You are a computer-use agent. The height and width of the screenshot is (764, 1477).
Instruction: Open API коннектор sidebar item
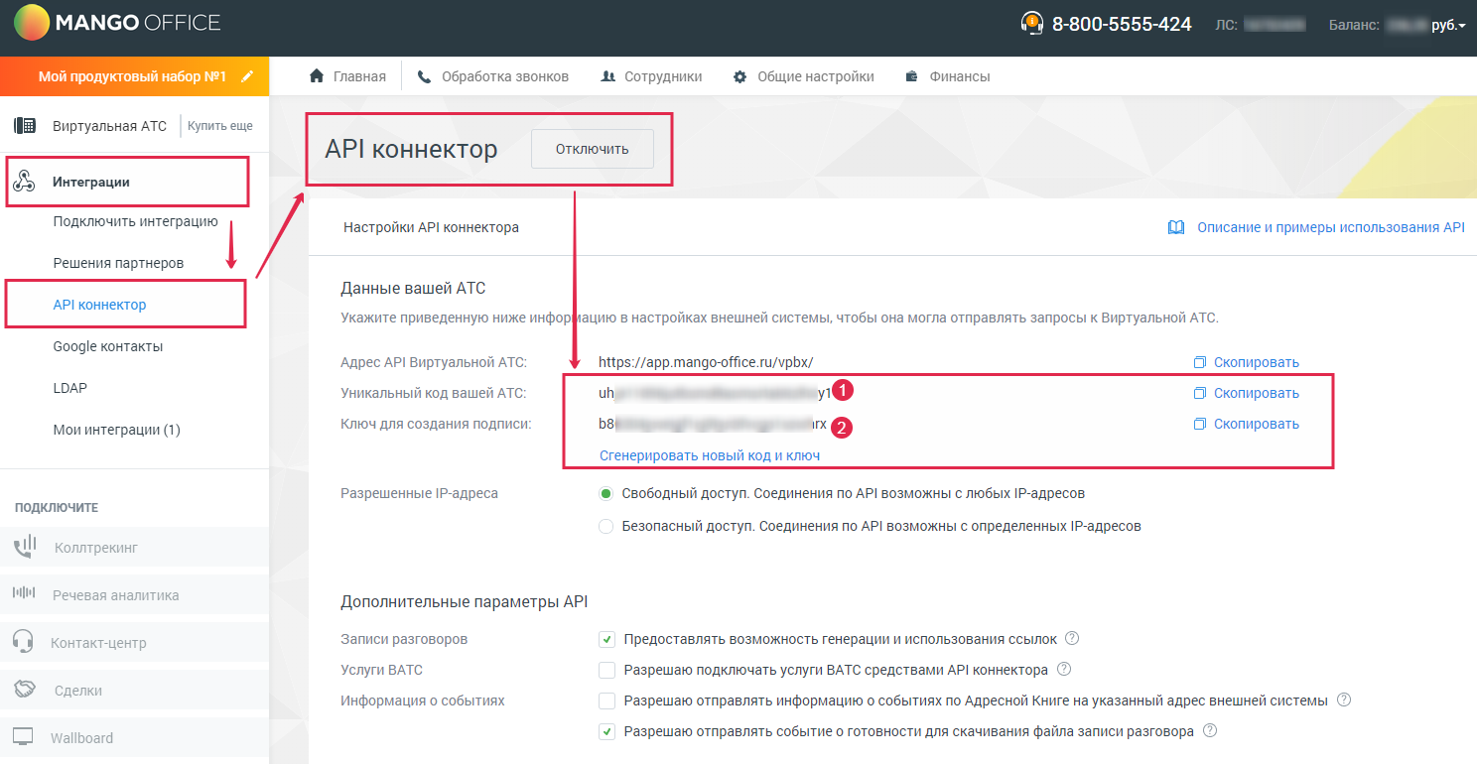tap(99, 305)
